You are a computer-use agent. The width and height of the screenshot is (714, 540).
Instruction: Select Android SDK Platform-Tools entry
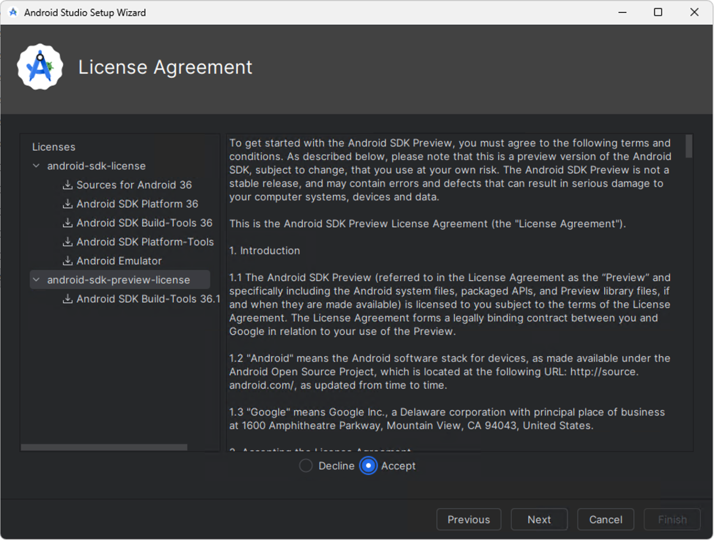coord(145,242)
